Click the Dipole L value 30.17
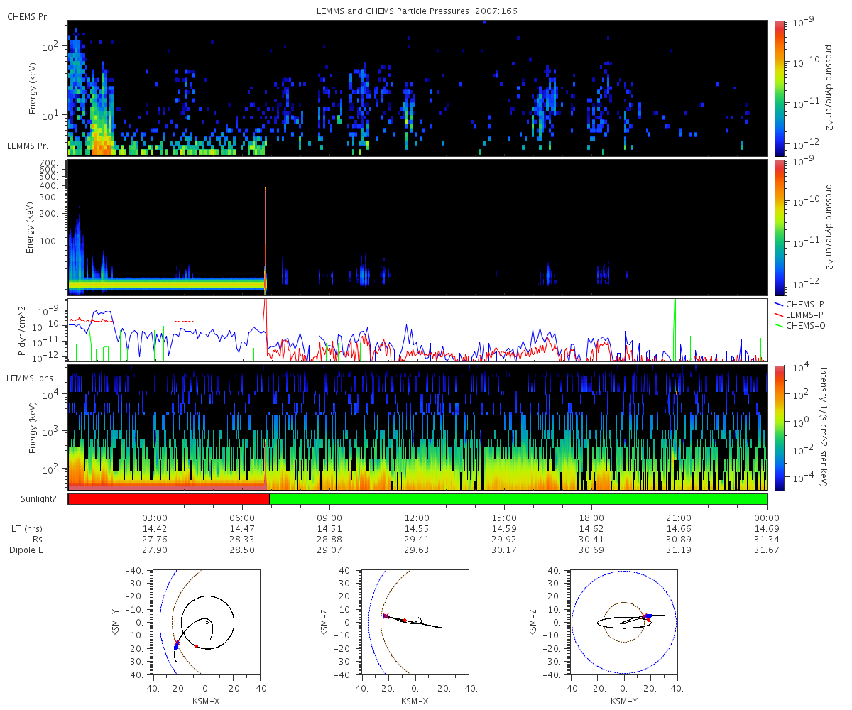This screenshot has width=852, height=710. pyautogui.click(x=504, y=550)
